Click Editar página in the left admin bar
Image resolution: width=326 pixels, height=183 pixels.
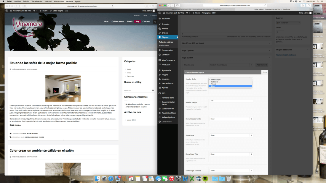pos(56,11)
